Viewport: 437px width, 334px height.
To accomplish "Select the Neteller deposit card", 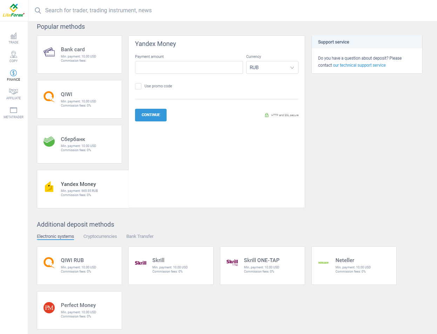I will (354, 266).
